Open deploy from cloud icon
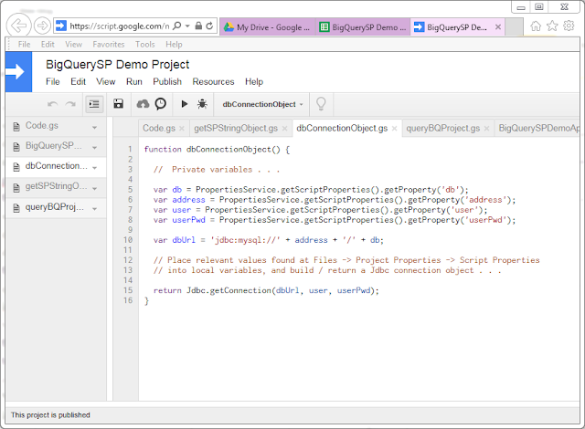 pyautogui.click(x=143, y=104)
